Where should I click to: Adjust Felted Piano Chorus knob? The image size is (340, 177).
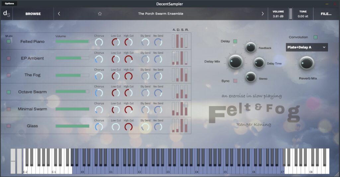coord(99,42)
